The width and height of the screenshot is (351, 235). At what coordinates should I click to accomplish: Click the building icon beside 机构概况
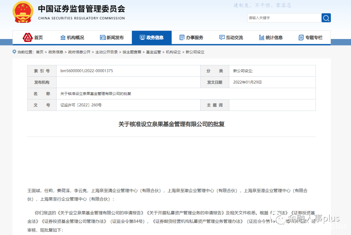pos(63,38)
